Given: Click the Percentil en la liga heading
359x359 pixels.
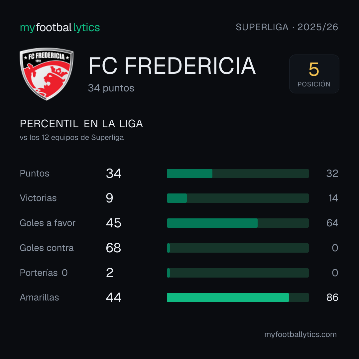Looking at the screenshot, I should point(81,124).
